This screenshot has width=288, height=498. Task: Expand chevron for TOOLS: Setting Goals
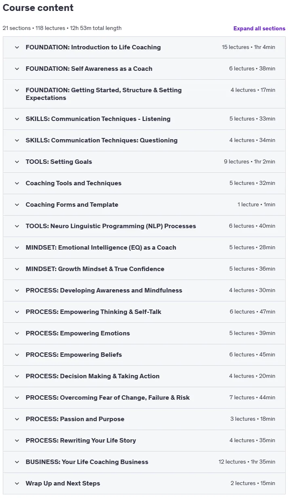(x=17, y=162)
